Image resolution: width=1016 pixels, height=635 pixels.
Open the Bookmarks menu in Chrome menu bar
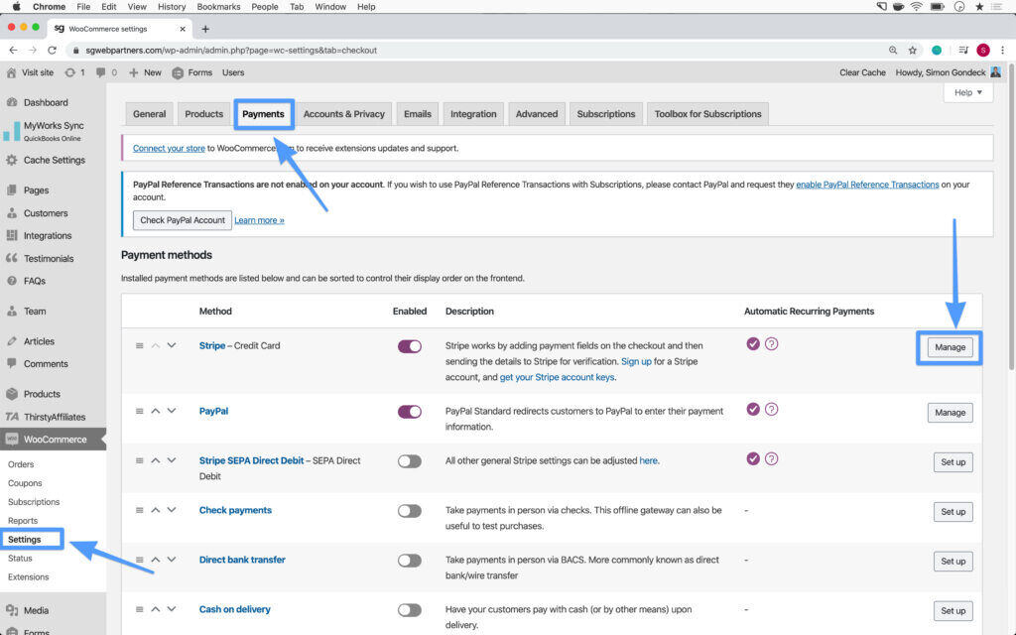(x=217, y=7)
